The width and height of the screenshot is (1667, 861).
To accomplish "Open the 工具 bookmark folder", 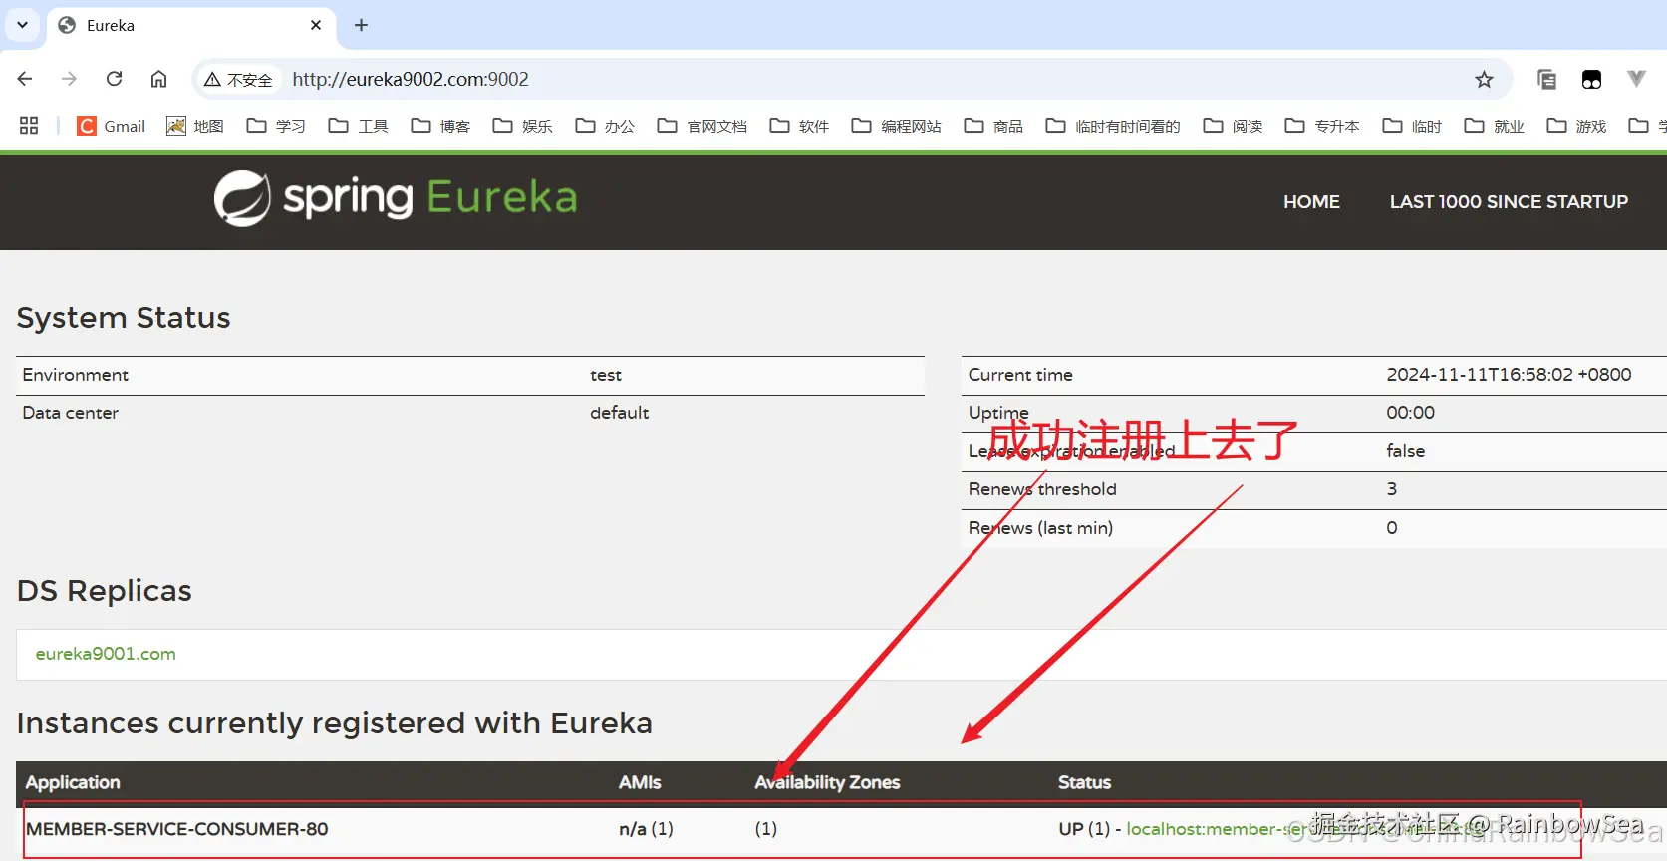I will pos(359,126).
